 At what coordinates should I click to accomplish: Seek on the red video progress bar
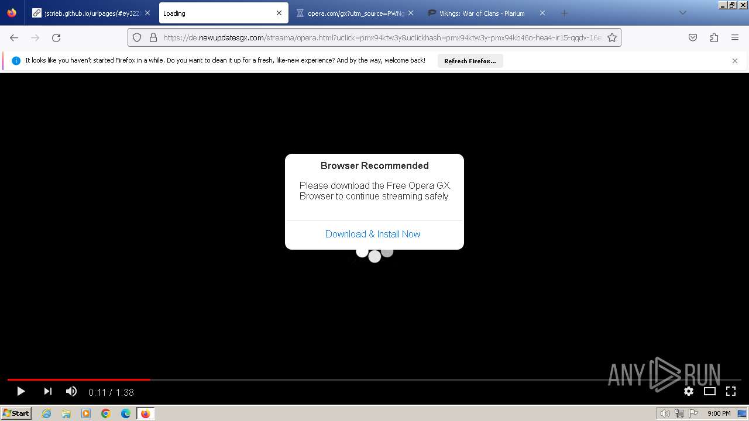[x=78, y=379]
